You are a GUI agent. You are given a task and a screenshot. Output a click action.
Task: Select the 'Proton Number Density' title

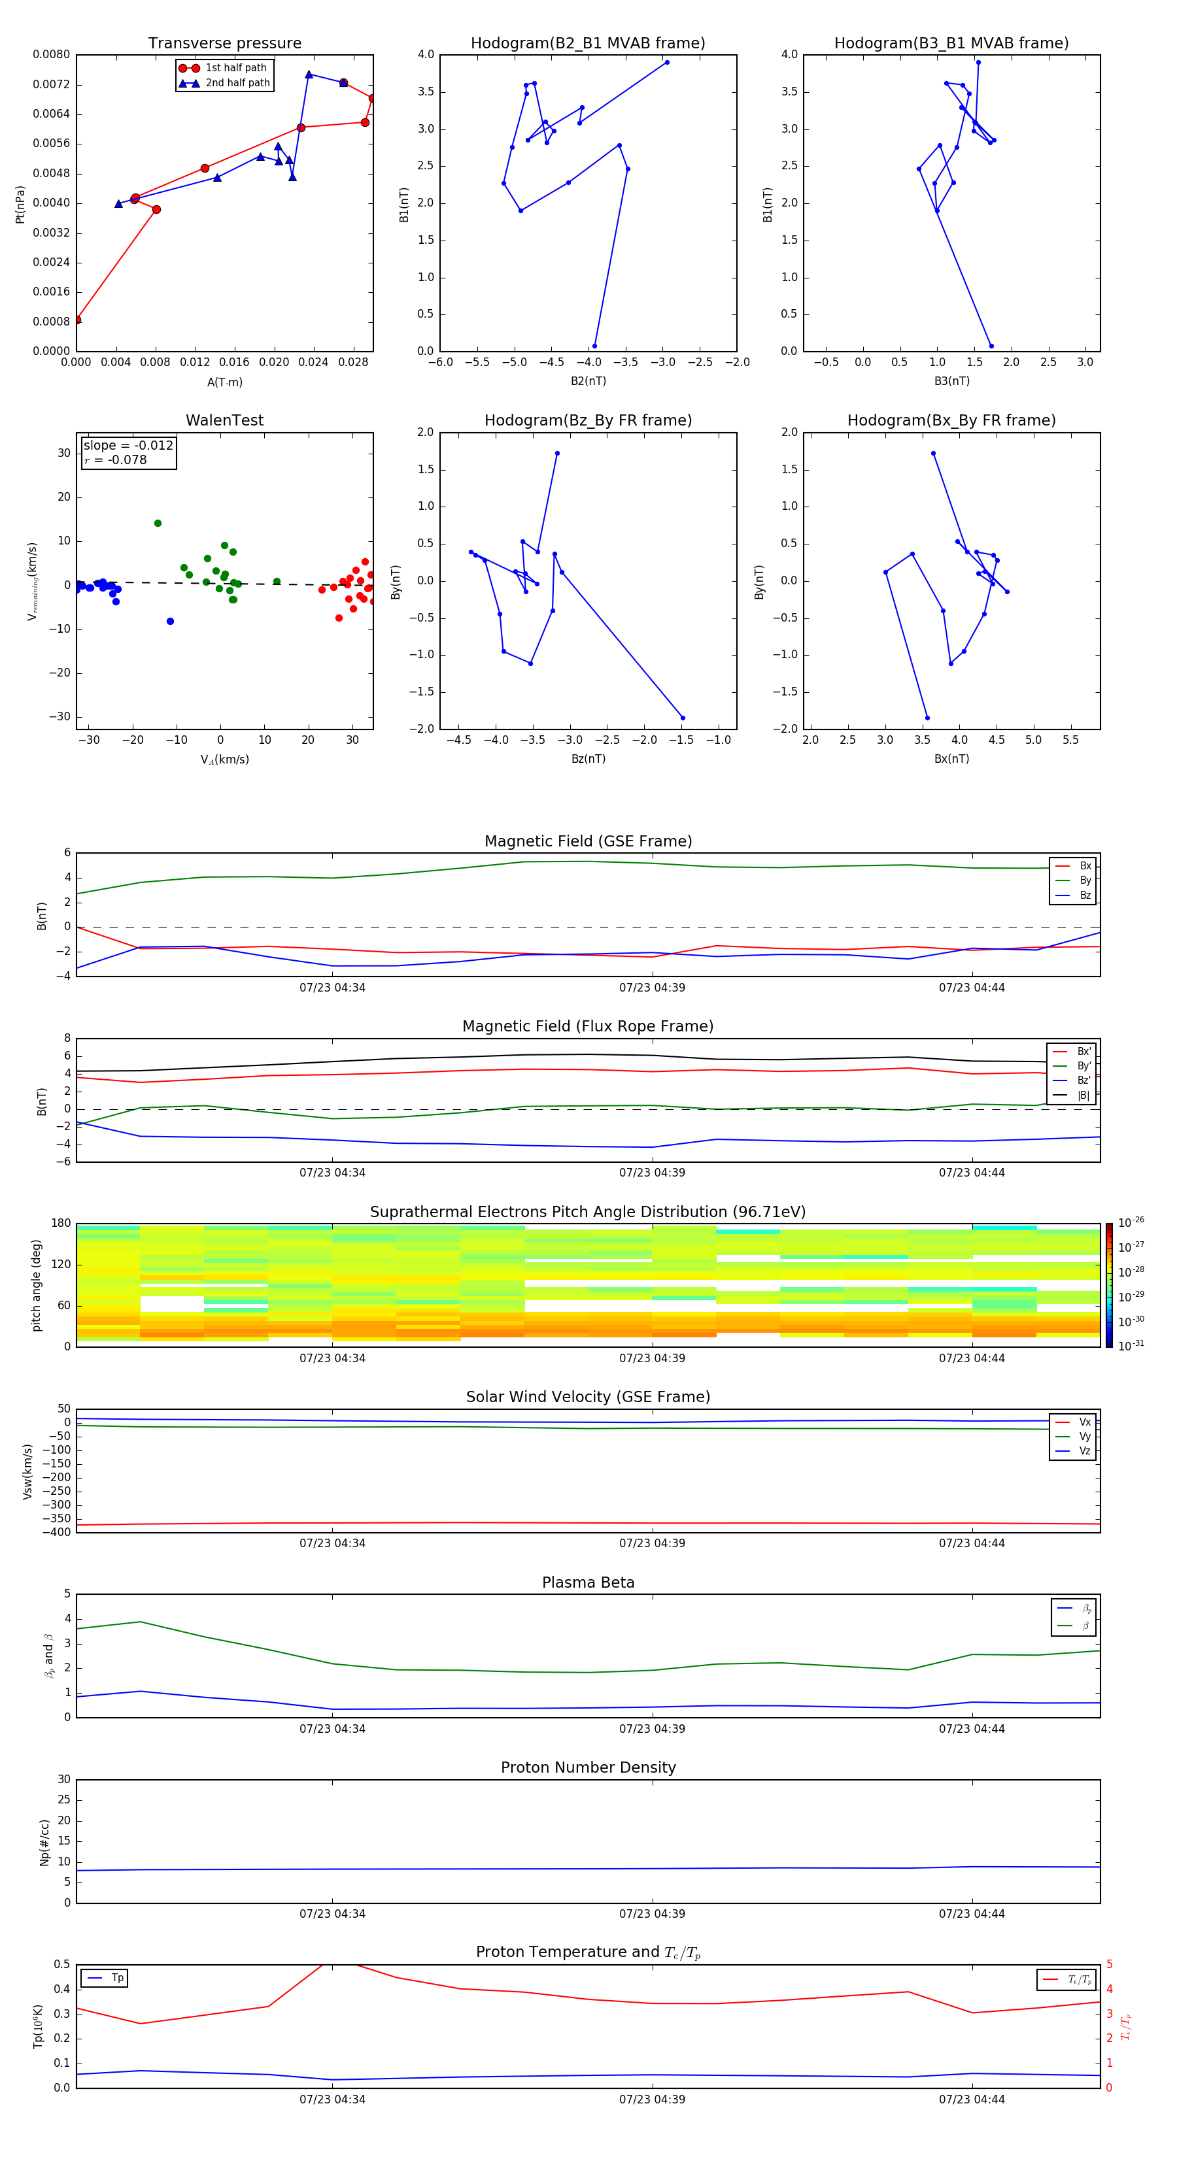click(588, 1767)
